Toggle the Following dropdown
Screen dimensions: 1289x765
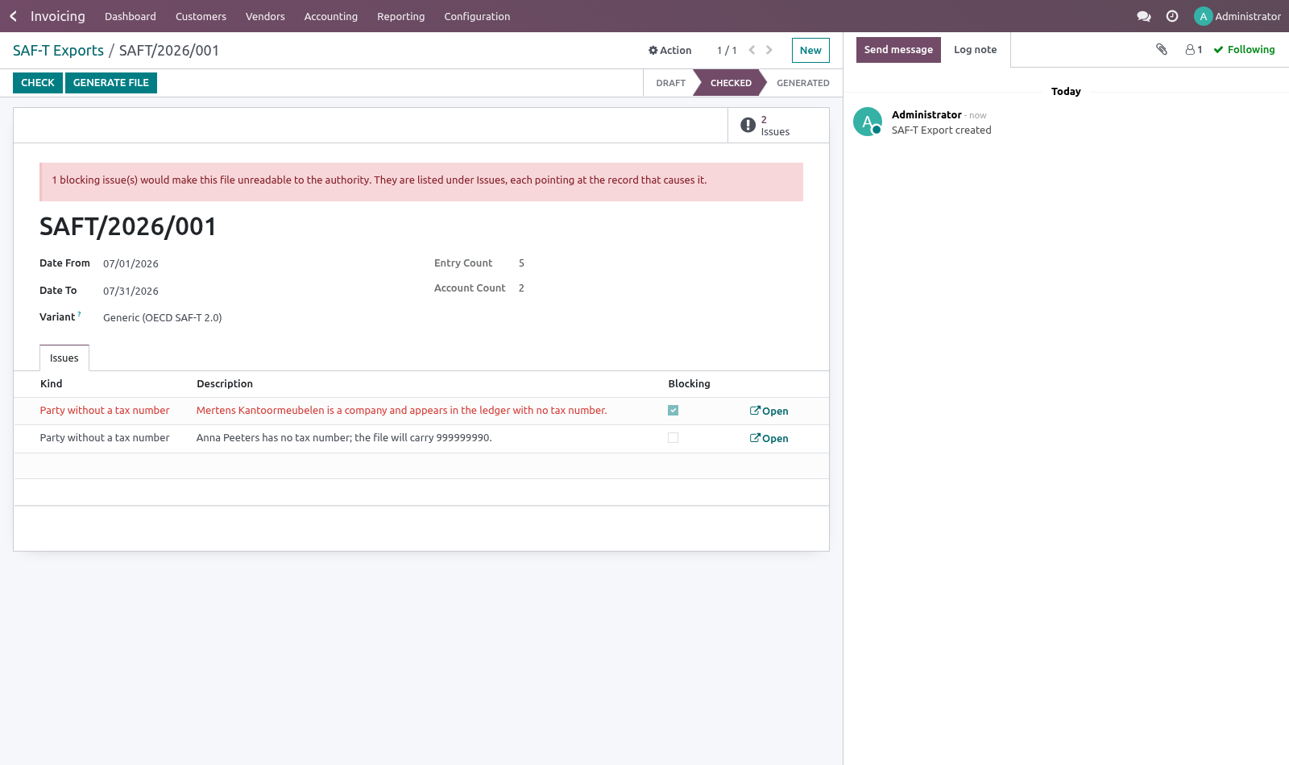coord(1244,49)
